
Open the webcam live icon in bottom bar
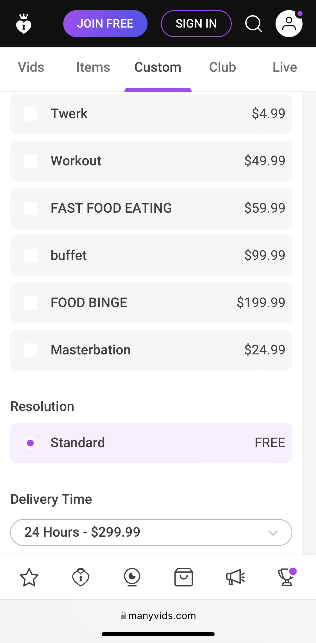[132, 577]
